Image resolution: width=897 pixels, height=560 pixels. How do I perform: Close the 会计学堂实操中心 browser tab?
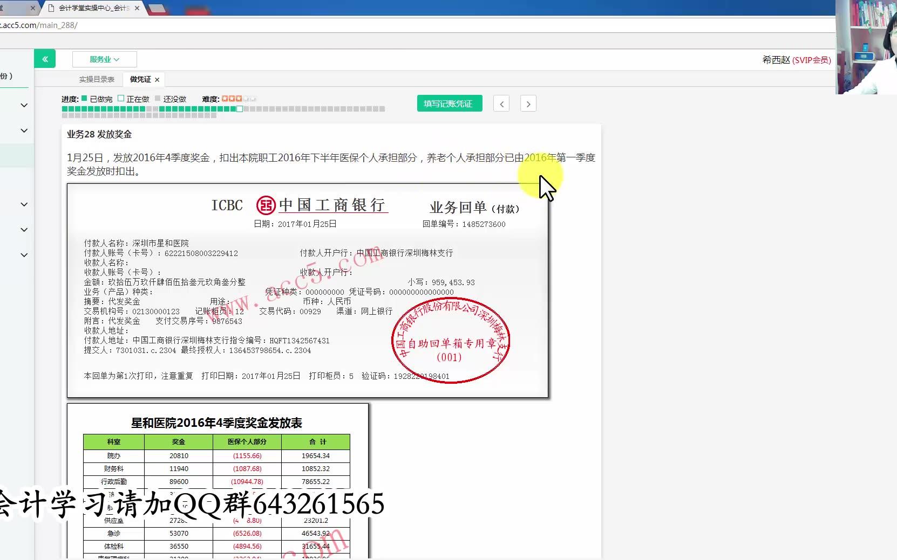[137, 8]
